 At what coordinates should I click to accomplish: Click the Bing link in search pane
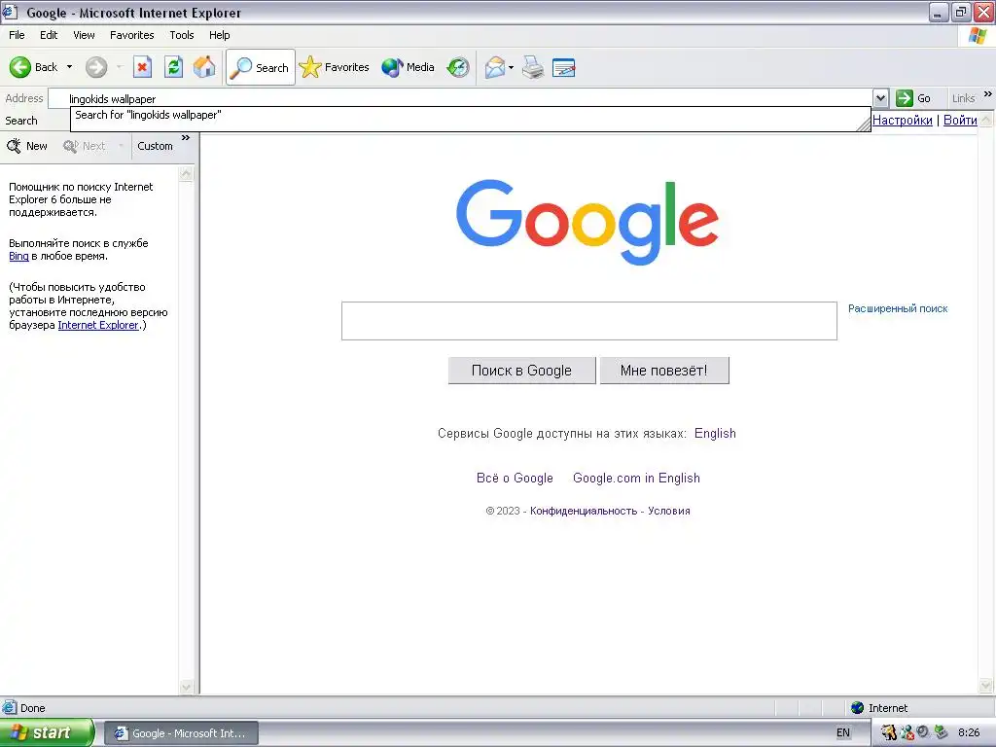[x=18, y=256]
